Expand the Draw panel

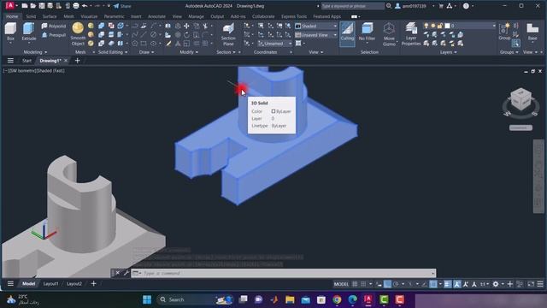click(x=146, y=52)
